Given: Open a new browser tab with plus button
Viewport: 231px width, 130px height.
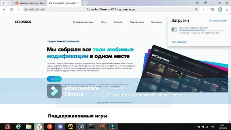Looking at the screenshot, I should tap(85, 3).
